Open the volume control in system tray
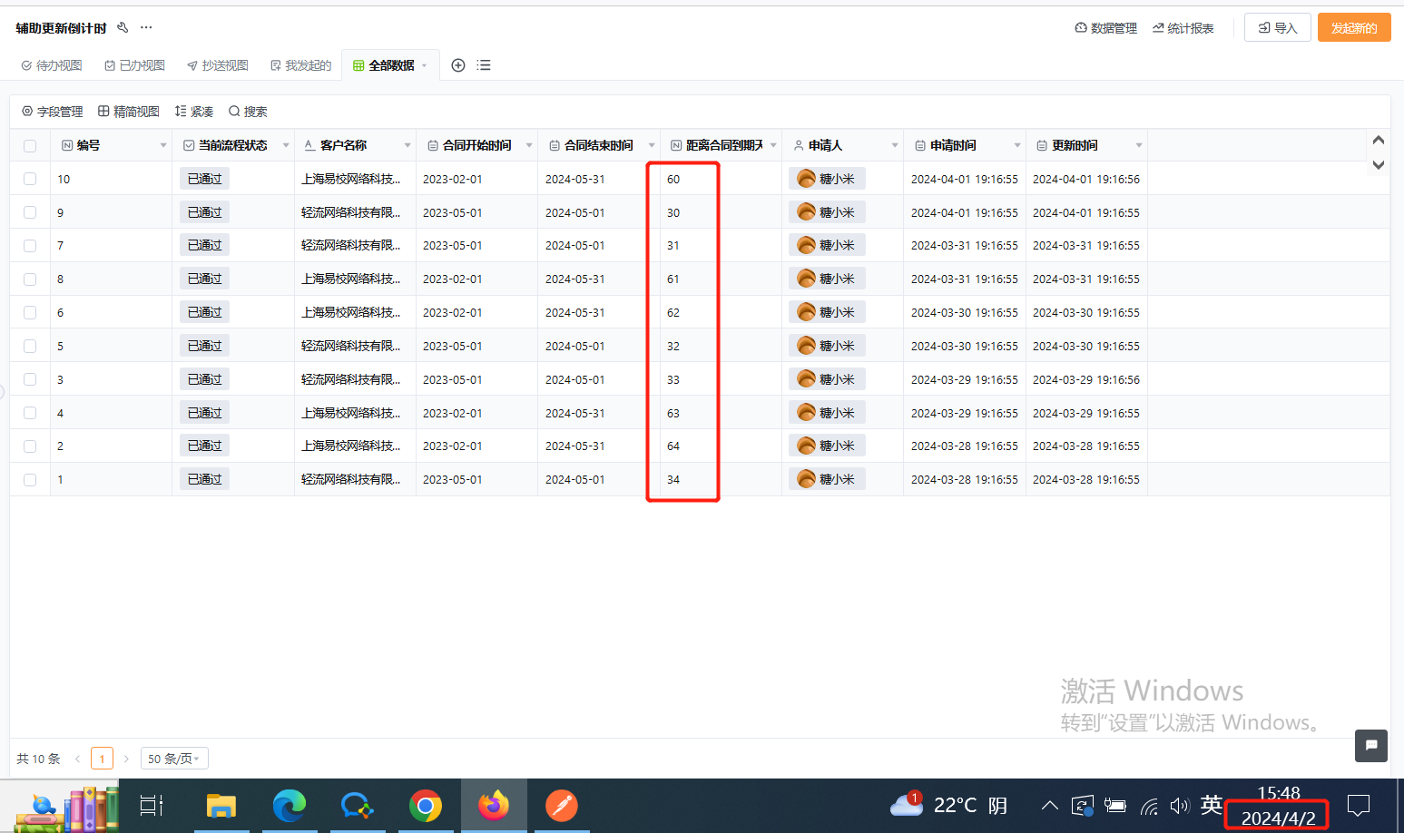Screen dimensions: 1404x833 tap(1180, 806)
